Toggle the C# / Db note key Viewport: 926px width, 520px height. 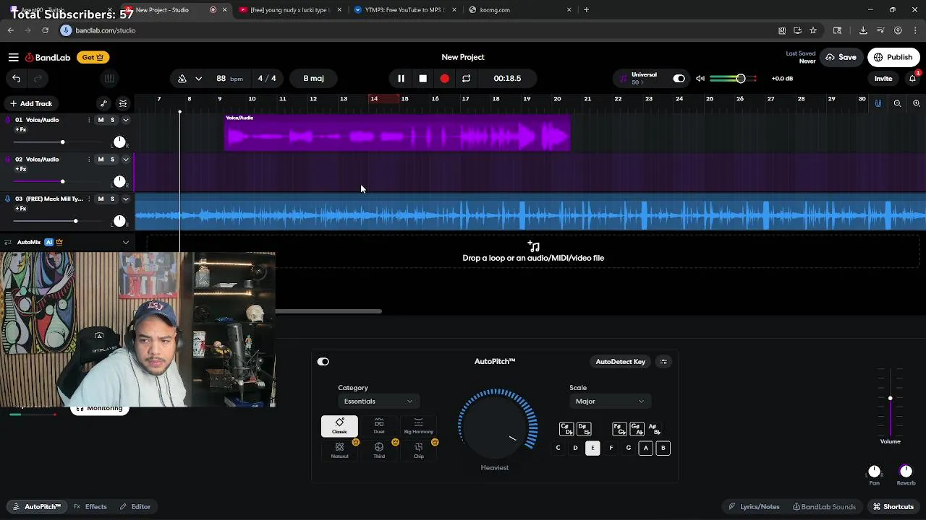(x=566, y=429)
